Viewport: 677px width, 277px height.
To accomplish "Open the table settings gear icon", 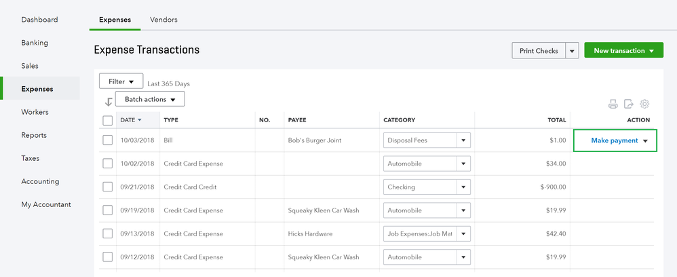I will (645, 104).
